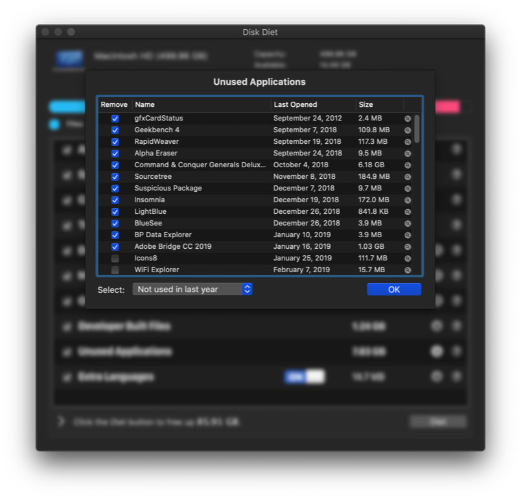The image size is (521, 499).
Task: Uncheck Remove for gfxCardStatus
Action: (115, 119)
